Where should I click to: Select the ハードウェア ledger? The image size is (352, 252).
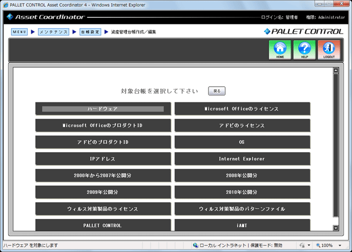[103, 109]
